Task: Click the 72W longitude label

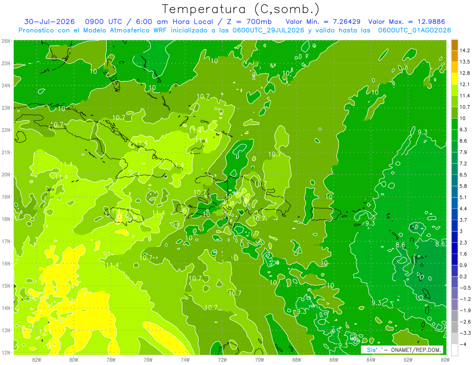Action: pos(222,359)
